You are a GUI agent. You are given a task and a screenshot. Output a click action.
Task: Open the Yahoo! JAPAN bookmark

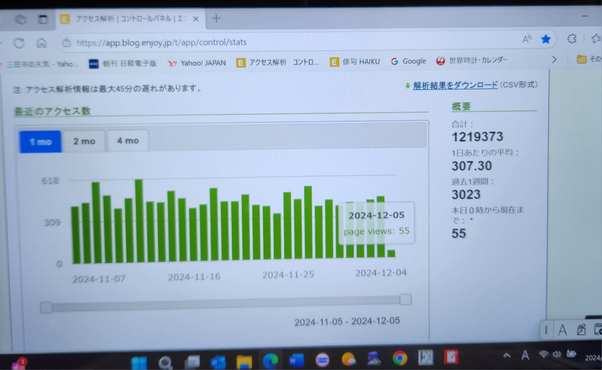(x=197, y=63)
